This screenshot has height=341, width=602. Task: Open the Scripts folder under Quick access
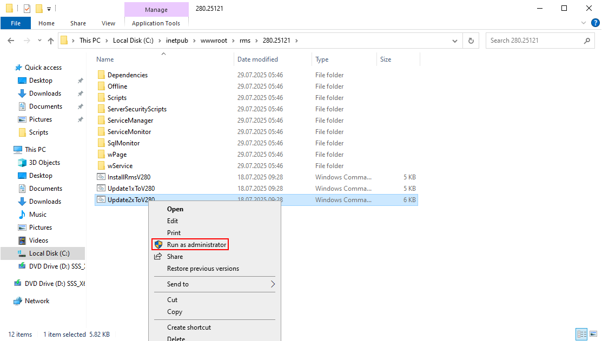[x=38, y=132]
